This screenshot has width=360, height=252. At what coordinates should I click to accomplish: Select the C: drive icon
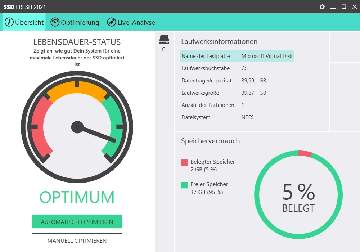coord(164,40)
